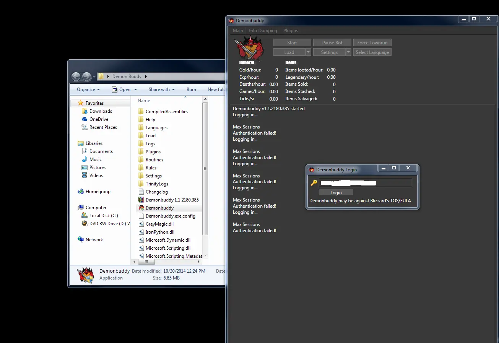Click Burn in the Explorer toolbar
The height and width of the screenshot is (343, 499).
coord(191,89)
